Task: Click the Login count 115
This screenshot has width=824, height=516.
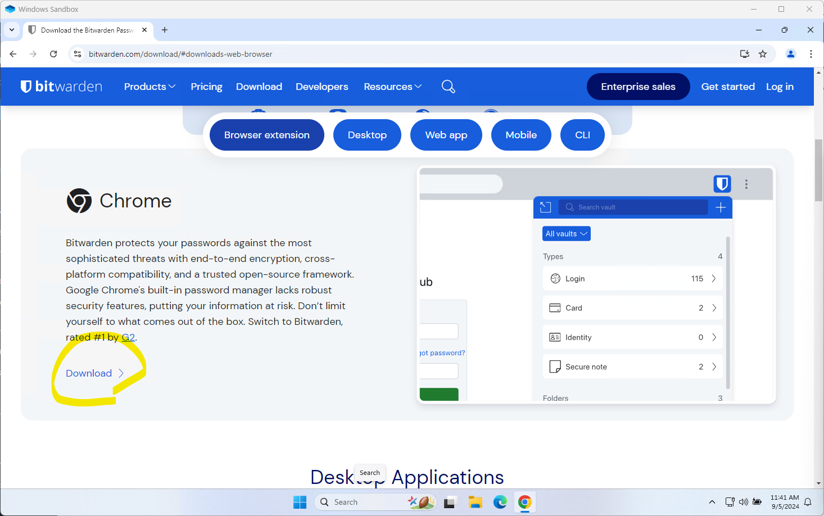Action: (x=697, y=279)
